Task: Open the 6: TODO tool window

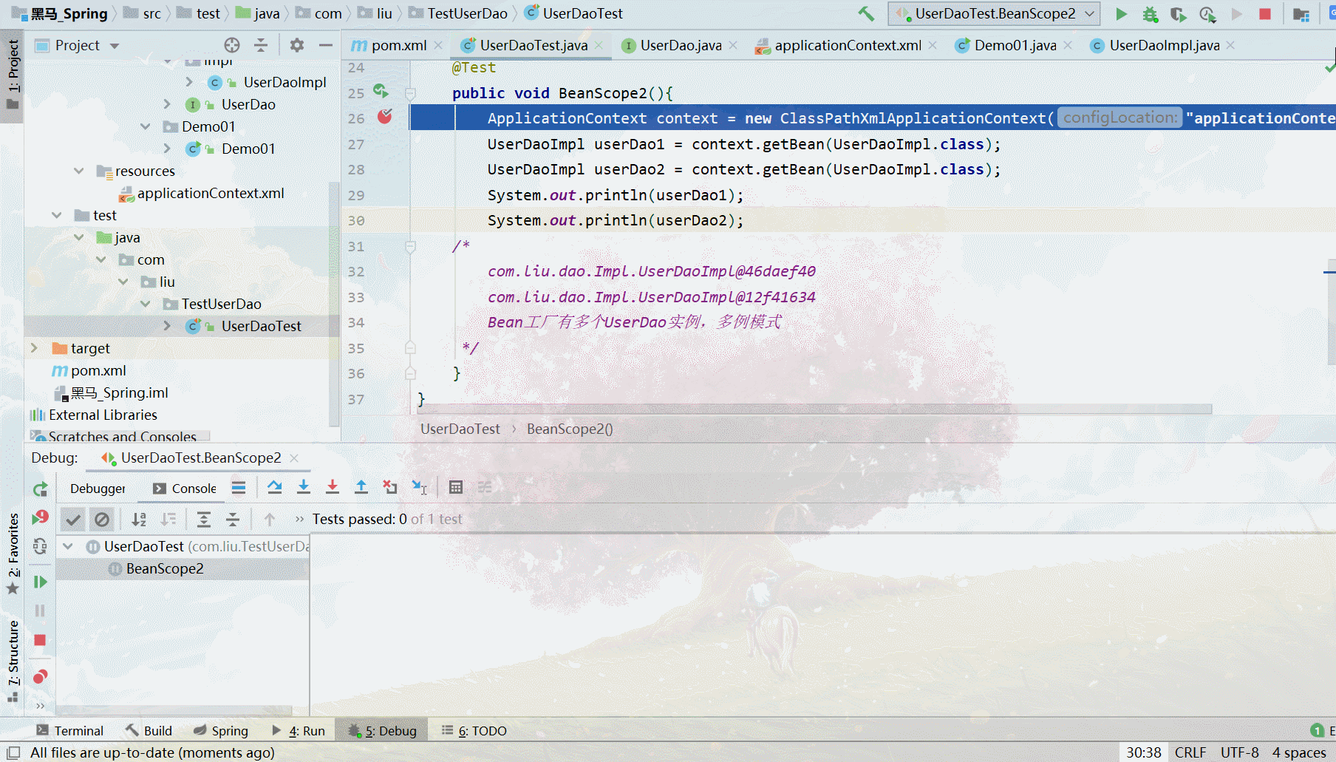Action: (474, 731)
